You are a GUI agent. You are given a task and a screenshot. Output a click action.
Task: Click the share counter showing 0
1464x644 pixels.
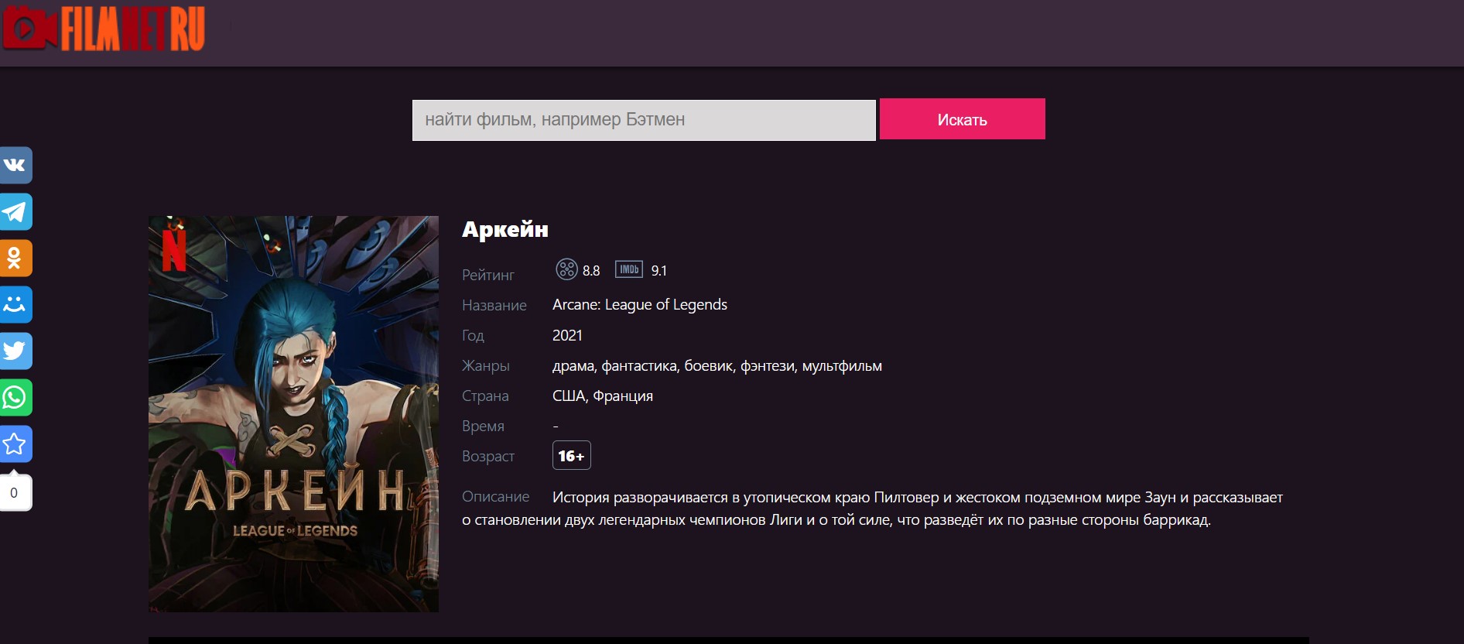[15, 493]
